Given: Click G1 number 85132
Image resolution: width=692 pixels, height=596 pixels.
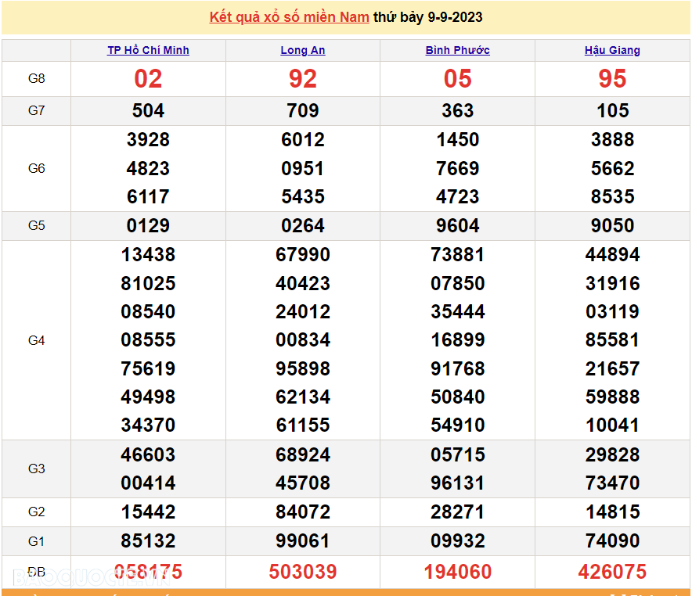Looking at the screenshot, I should [148, 540].
